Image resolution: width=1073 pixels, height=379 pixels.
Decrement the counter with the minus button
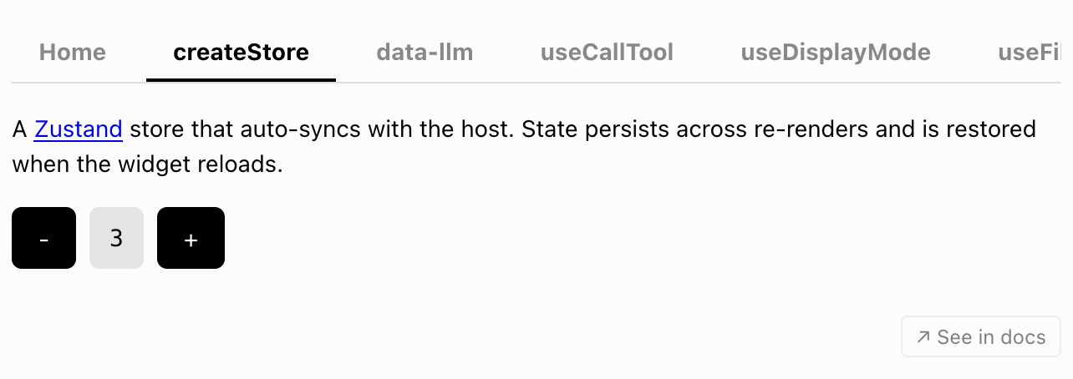(43, 238)
